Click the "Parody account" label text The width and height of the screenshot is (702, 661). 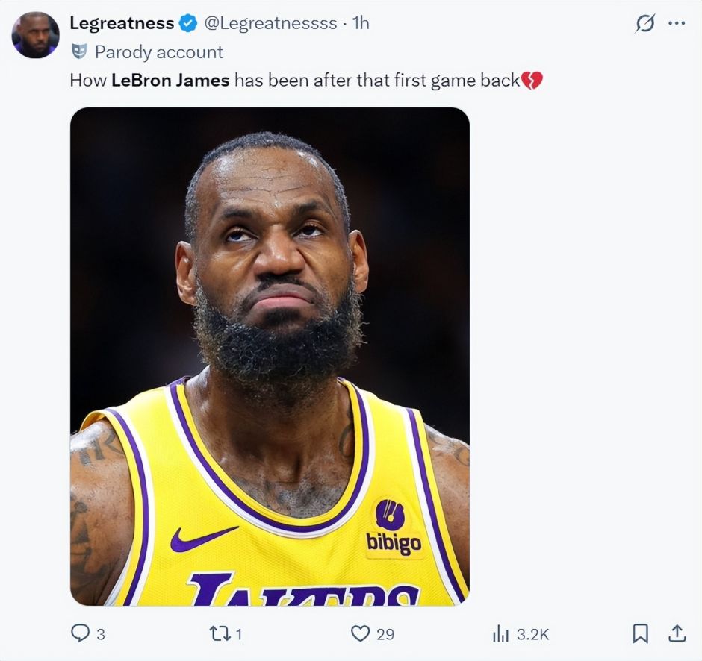pos(158,51)
